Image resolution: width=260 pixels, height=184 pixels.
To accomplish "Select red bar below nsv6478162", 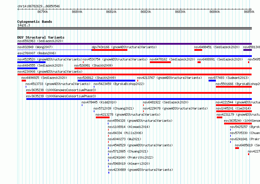I will 160,62.
